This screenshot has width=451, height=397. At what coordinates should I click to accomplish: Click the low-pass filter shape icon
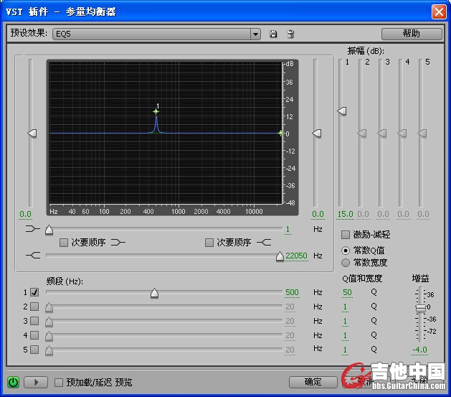(x=33, y=255)
